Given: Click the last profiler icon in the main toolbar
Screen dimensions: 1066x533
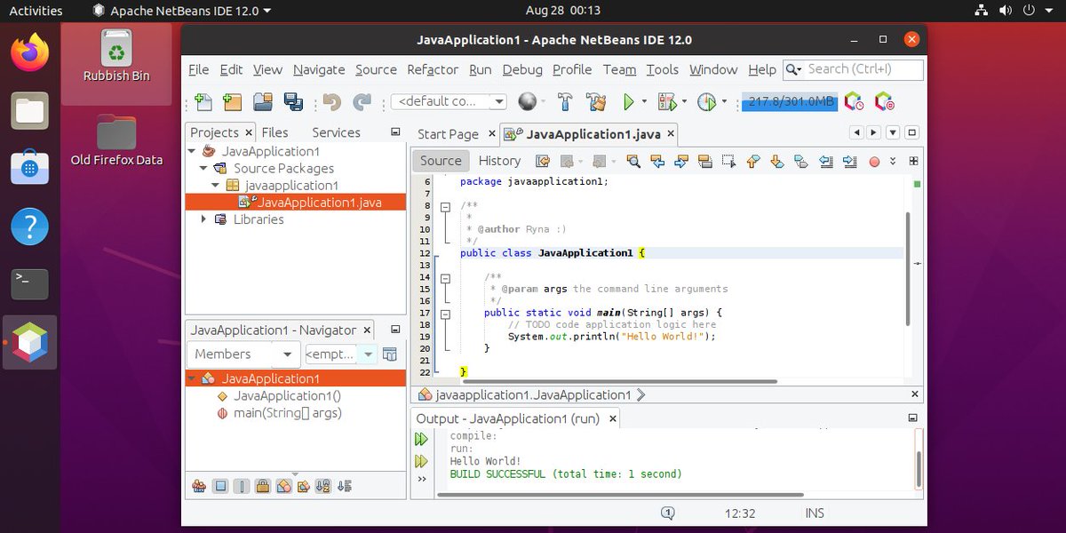Looking at the screenshot, I should (x=884, y=101).
